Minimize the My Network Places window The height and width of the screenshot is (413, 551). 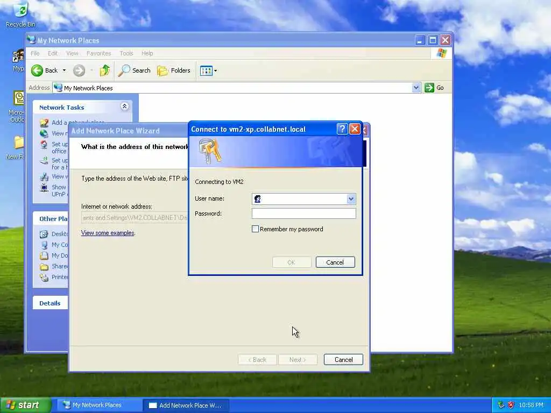420,40
